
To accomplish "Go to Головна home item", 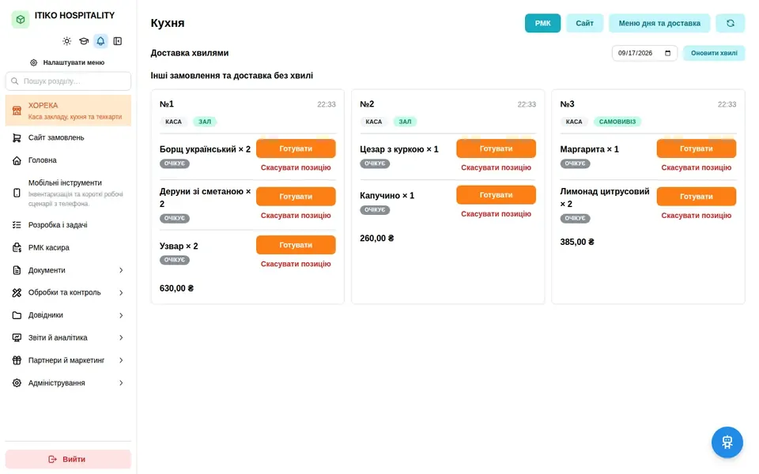I will click(68, 160).
